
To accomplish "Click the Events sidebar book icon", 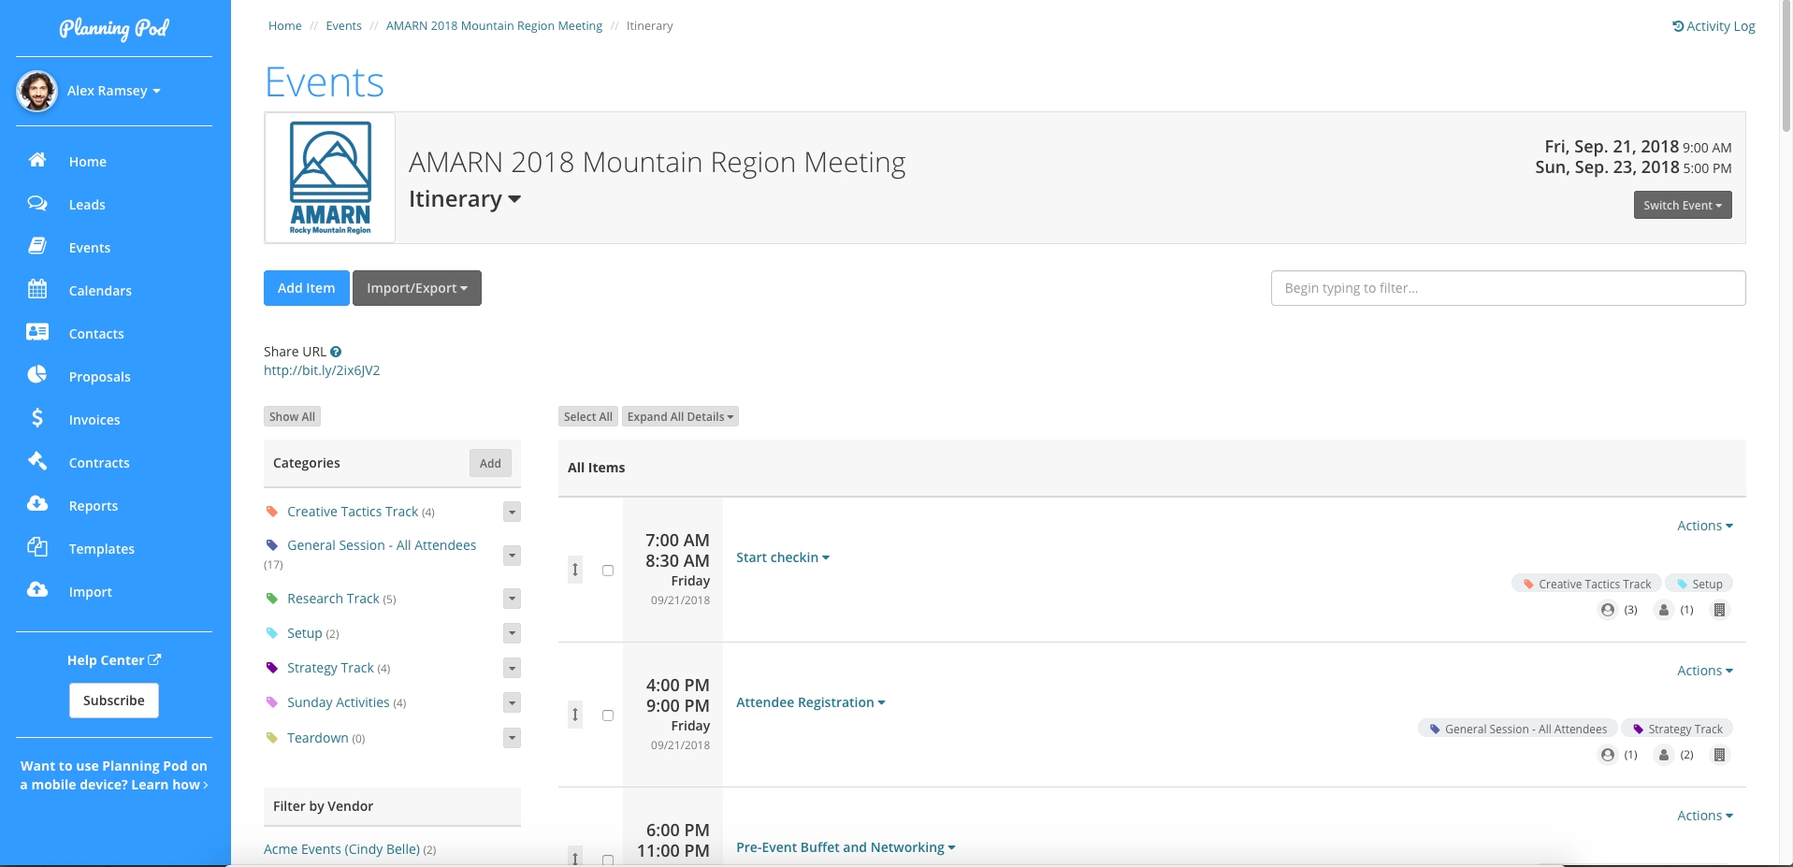I will click(x=37, y=246).
